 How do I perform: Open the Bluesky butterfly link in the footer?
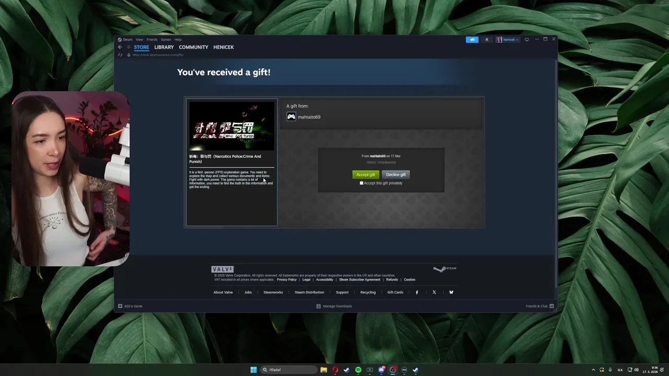click(x=451, y=292)
